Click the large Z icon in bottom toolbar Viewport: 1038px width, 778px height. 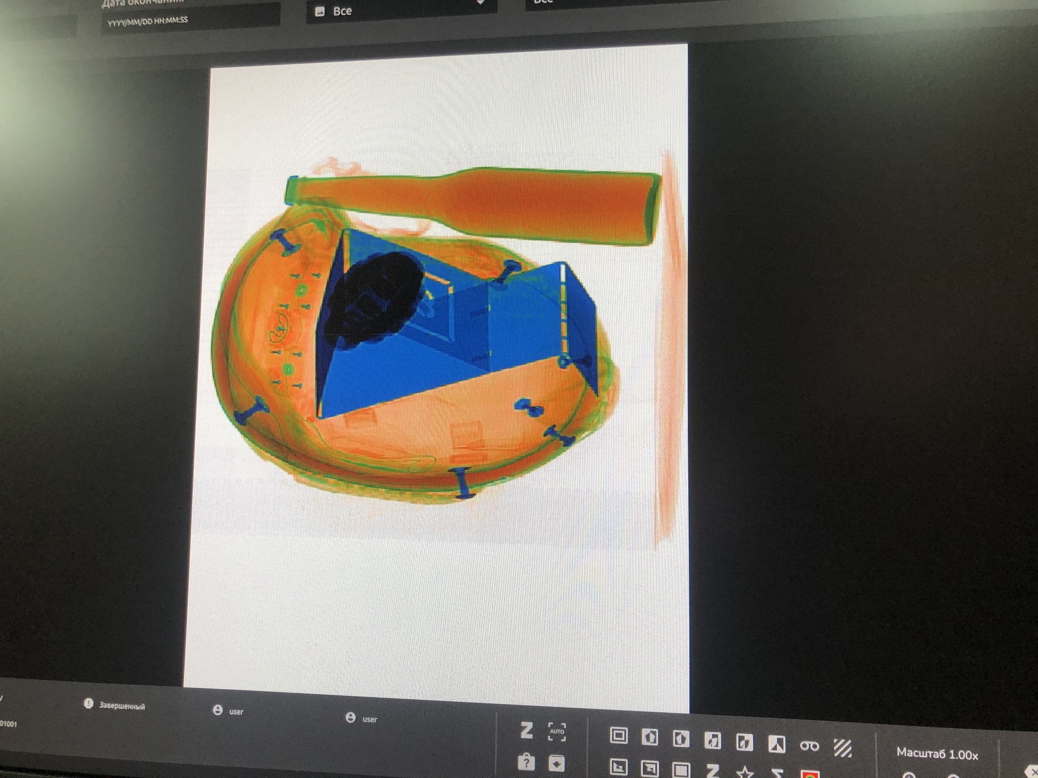click(x=527, y=730)
